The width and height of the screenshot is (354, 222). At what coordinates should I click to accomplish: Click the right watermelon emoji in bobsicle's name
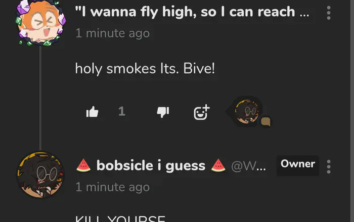218,165
